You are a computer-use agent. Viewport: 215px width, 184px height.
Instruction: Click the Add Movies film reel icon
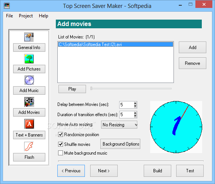pyautogui.click(x=29, y=102)
